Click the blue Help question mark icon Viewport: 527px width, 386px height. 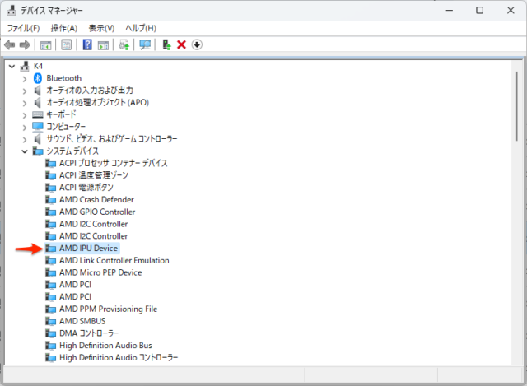point(87,44)
